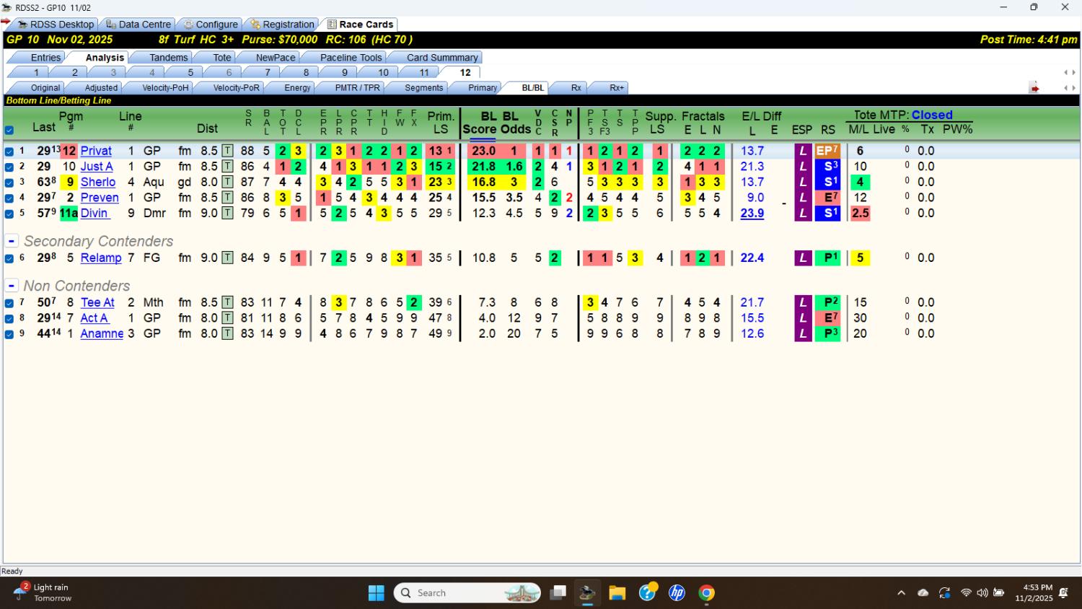Viewport: 1082px width, 609px height.
Task: Open Google Chrome from taskbar
Action: point(707,593)
